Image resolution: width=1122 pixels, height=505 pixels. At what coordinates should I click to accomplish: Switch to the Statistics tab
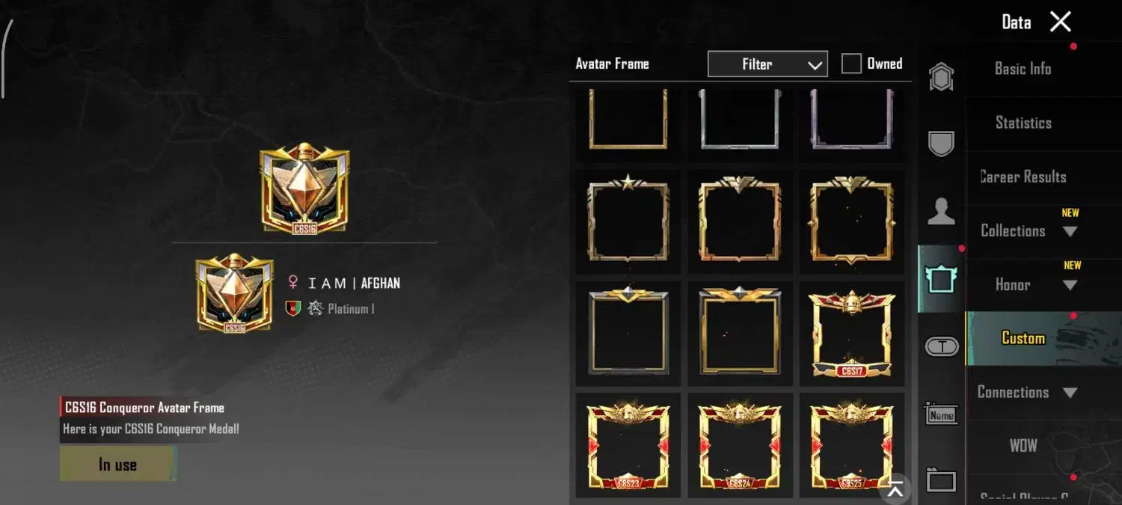(x=1023, y=123)
